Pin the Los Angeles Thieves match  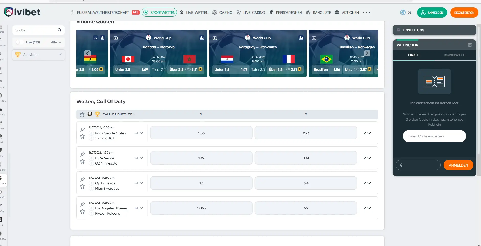click(82, 204)
